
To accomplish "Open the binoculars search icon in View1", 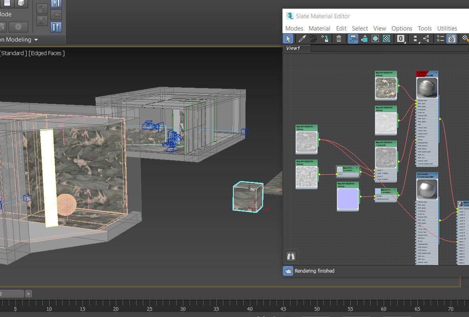I will [291, 256].
